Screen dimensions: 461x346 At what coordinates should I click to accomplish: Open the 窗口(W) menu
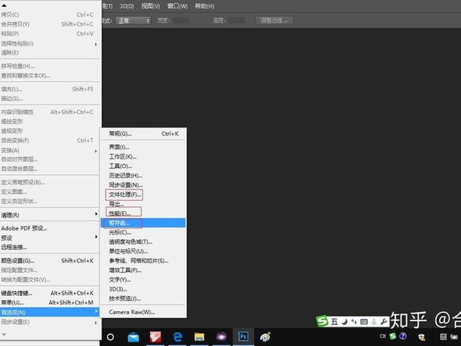[x=177, y=6]
